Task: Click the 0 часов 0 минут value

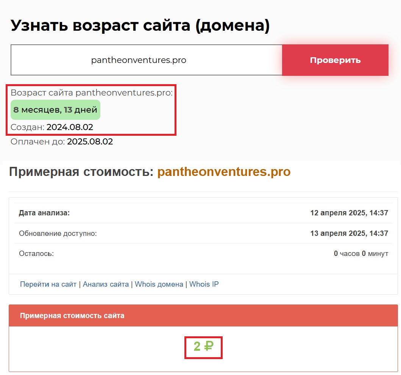Action: pos(361,253)
